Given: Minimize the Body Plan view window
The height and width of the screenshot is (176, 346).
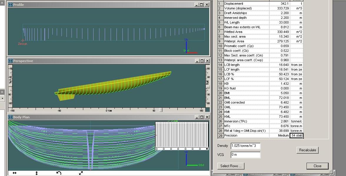Looking at the screenshot, I should (x=196, y=117).
